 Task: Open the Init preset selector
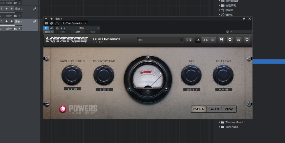tap(161, 40)
